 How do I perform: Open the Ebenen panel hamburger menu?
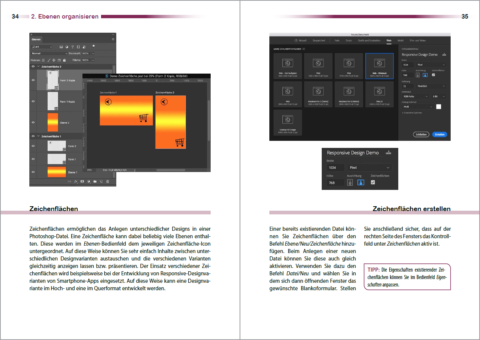[113, 39]
